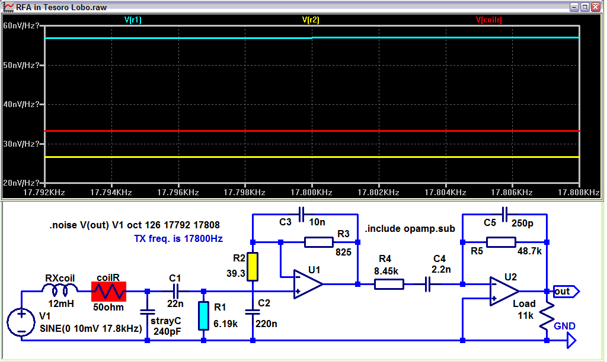Select the V1 voltage source symbol
Screen dimensions: 607x362
pyautogui.click(x=21, y=324)
